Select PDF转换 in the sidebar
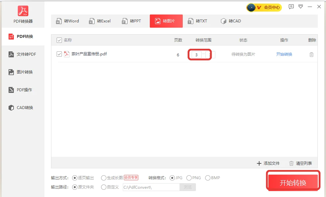 (x=23, y=37)
